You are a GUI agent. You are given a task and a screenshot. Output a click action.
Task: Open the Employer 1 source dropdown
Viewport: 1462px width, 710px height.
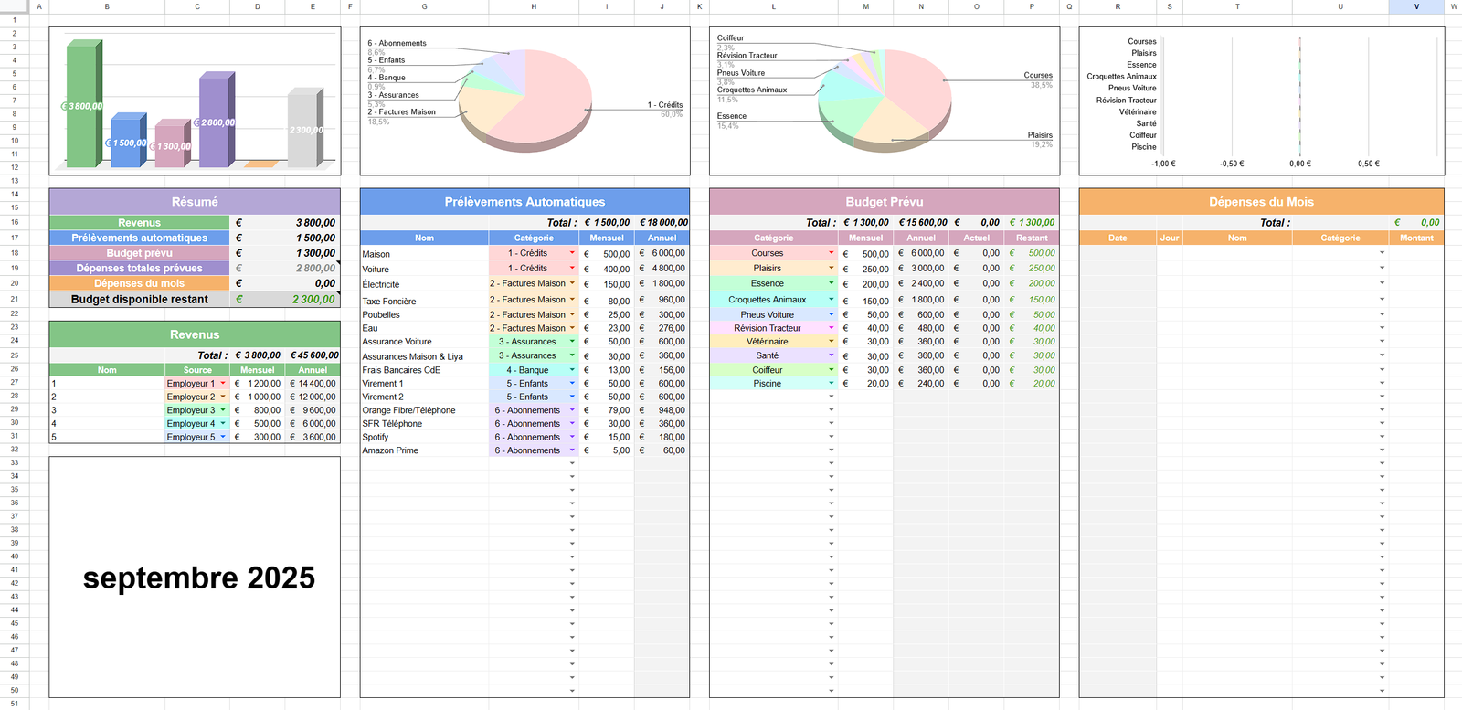pyautogui.click(x=223, y=384)
